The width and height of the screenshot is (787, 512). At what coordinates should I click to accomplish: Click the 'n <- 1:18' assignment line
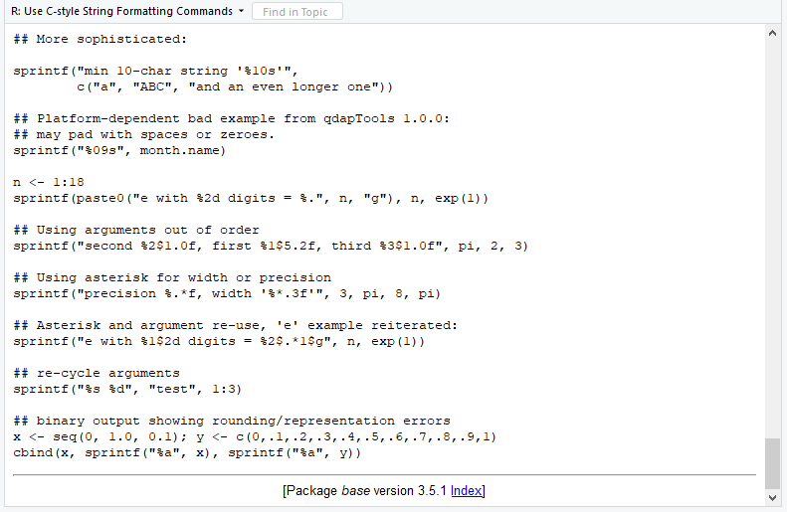[x=49, y=182]
